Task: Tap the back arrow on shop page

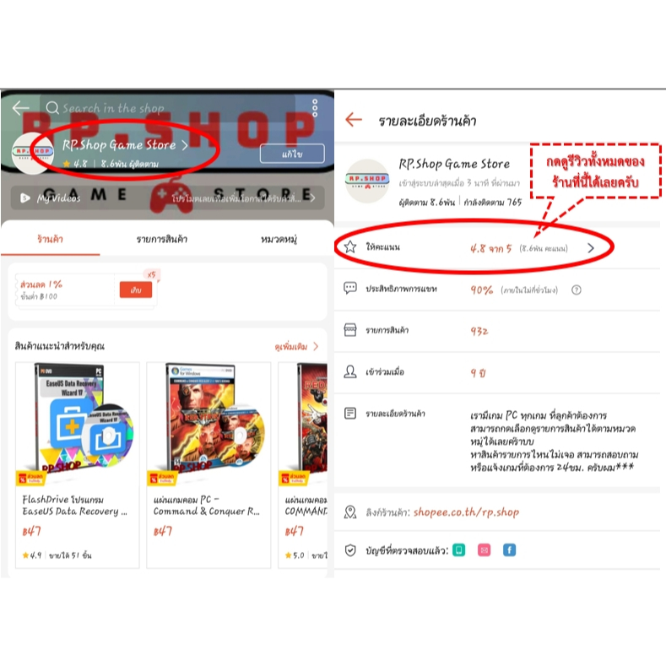Action: pyautogui.click(x=20, y=108)
